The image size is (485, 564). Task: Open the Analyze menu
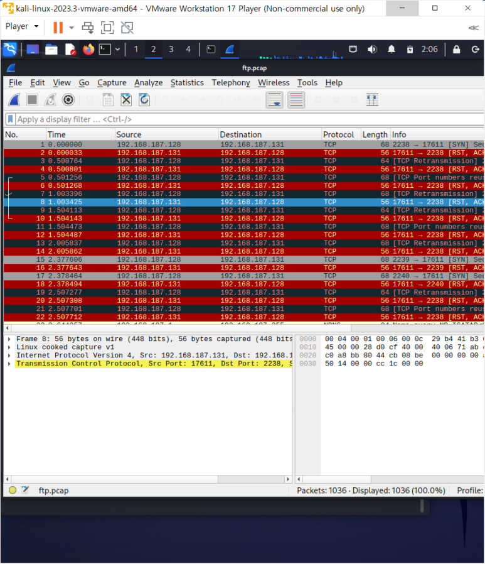click(x=148, y=83)
